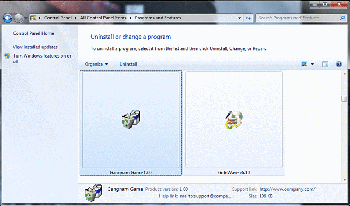Go back with the blue Back arrow

pyautogui.click(x=8, y=18)
